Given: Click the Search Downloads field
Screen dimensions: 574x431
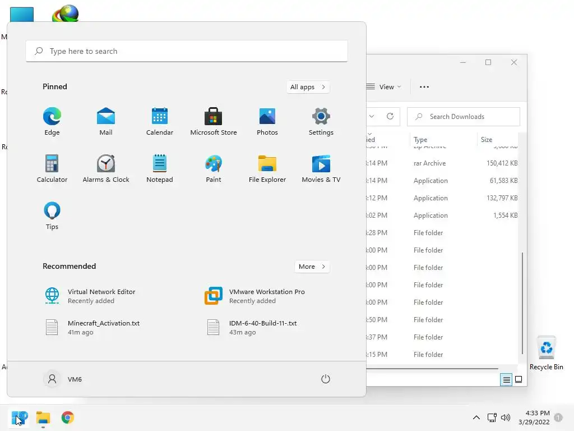Looking at the screenshot, I should tap(464, 117).
